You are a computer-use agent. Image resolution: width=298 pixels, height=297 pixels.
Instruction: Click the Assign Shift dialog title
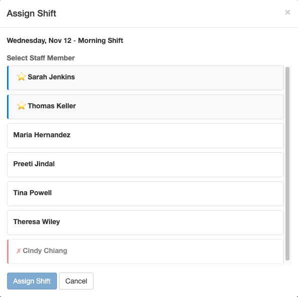click(x=31, y=13)
